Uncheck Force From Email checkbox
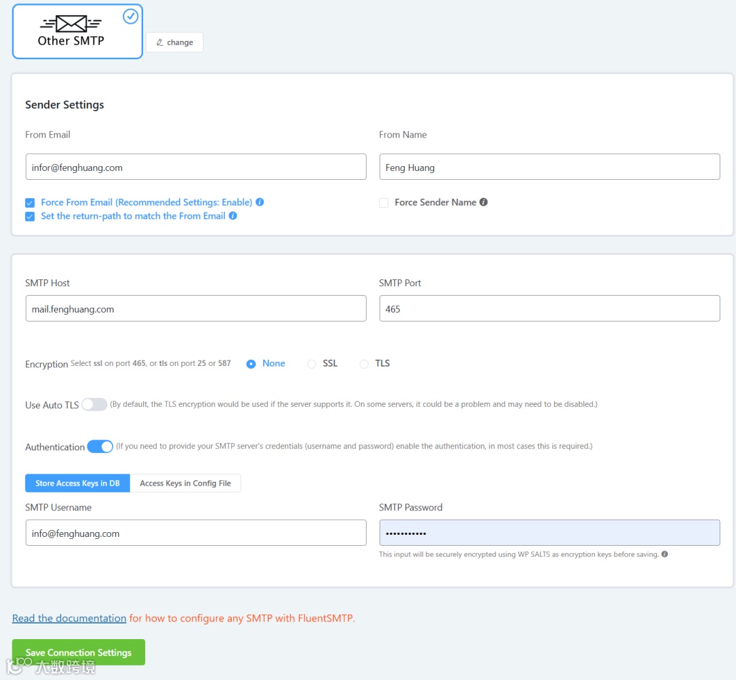The height and width of the screenshot is (680, 736). (x=30, y=203)
